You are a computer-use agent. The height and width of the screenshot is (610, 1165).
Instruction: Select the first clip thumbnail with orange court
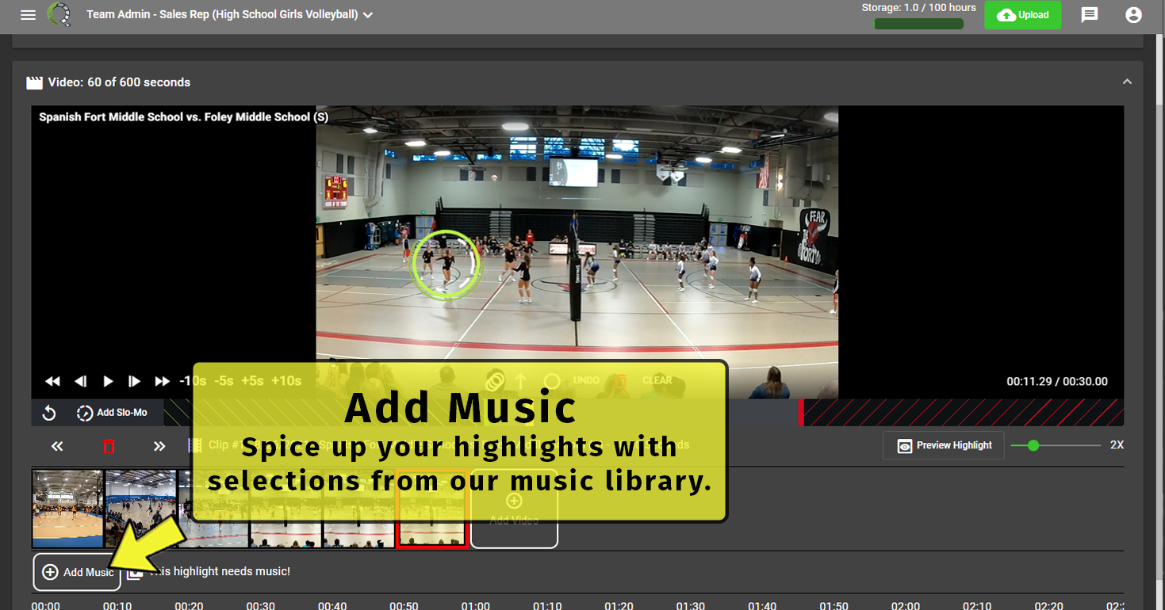click(x=67, y=509)
